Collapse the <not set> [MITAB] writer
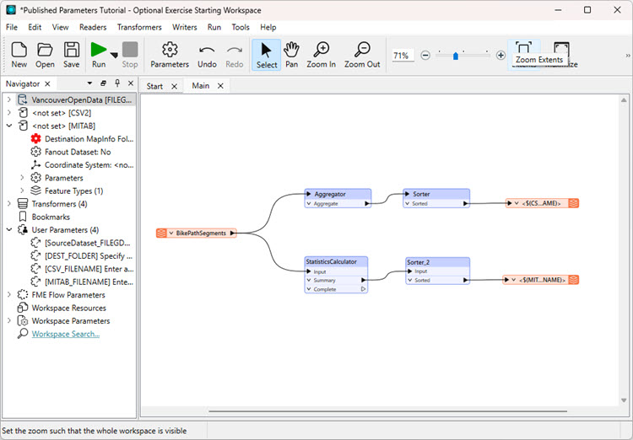Image resolution: width=633 pixels, height=440 pixels. 9,126
